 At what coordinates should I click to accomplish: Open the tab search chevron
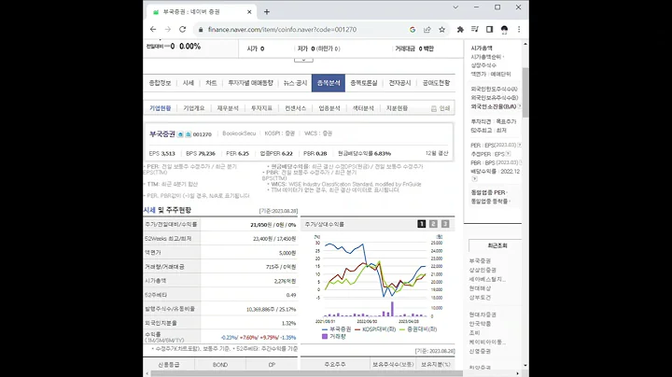click(455, 7)
